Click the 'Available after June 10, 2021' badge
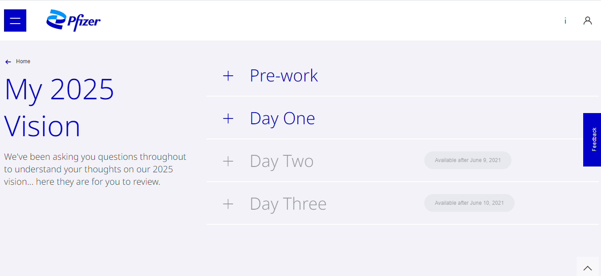601x276 pixels. [x=469, y=203]
